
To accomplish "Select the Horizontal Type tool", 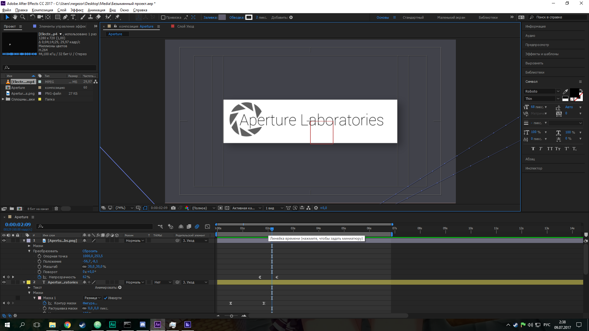I will 73,17.
